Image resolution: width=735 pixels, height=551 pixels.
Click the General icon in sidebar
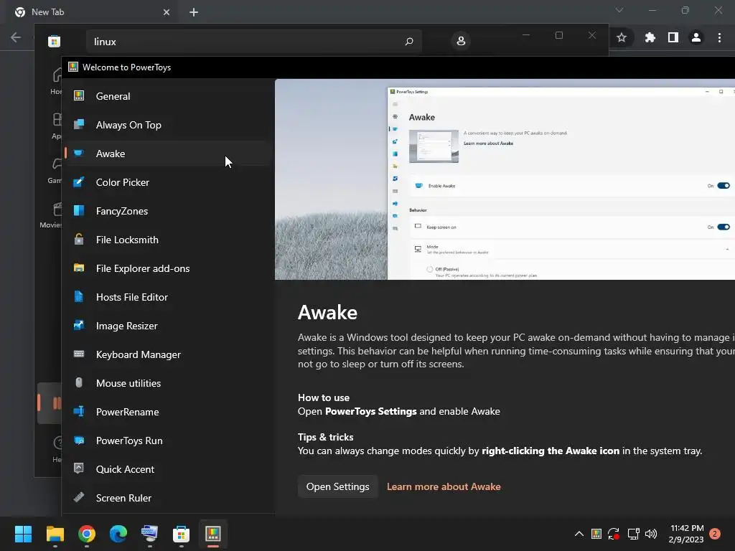79,95
